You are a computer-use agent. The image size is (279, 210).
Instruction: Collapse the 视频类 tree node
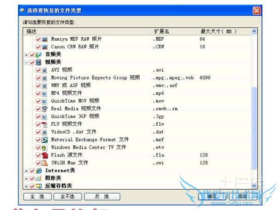(x=26, y=63)
